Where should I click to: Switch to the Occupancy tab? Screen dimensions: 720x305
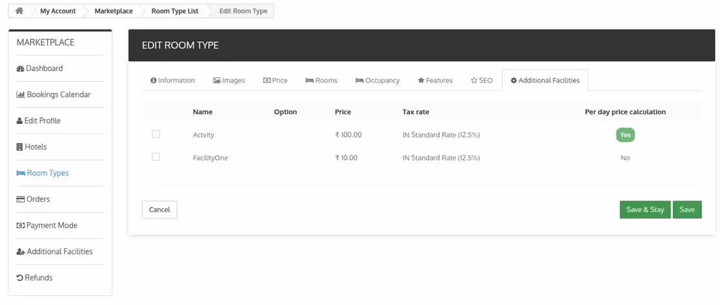[377, 80]
